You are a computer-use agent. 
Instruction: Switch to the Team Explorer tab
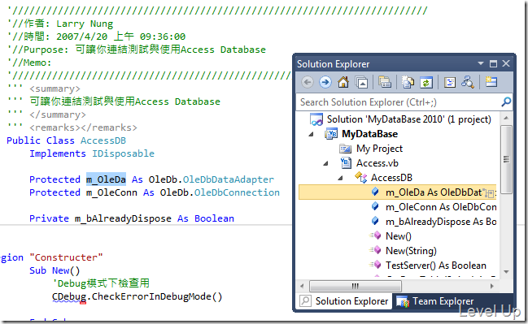434,300
